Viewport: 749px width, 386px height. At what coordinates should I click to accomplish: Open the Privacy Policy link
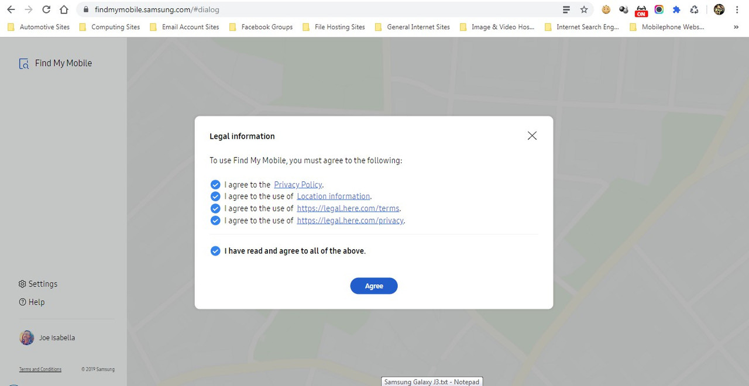click(298, 185)
